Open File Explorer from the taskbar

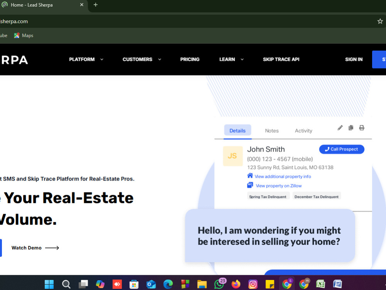[x=202, y=284]
